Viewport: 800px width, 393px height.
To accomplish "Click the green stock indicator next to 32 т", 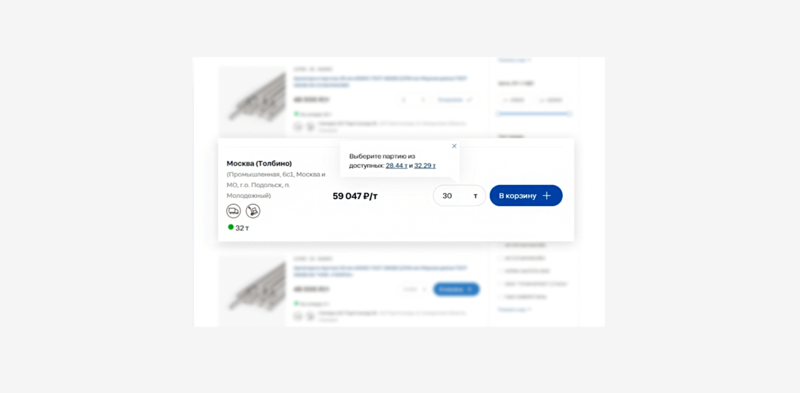I will 231,227.
